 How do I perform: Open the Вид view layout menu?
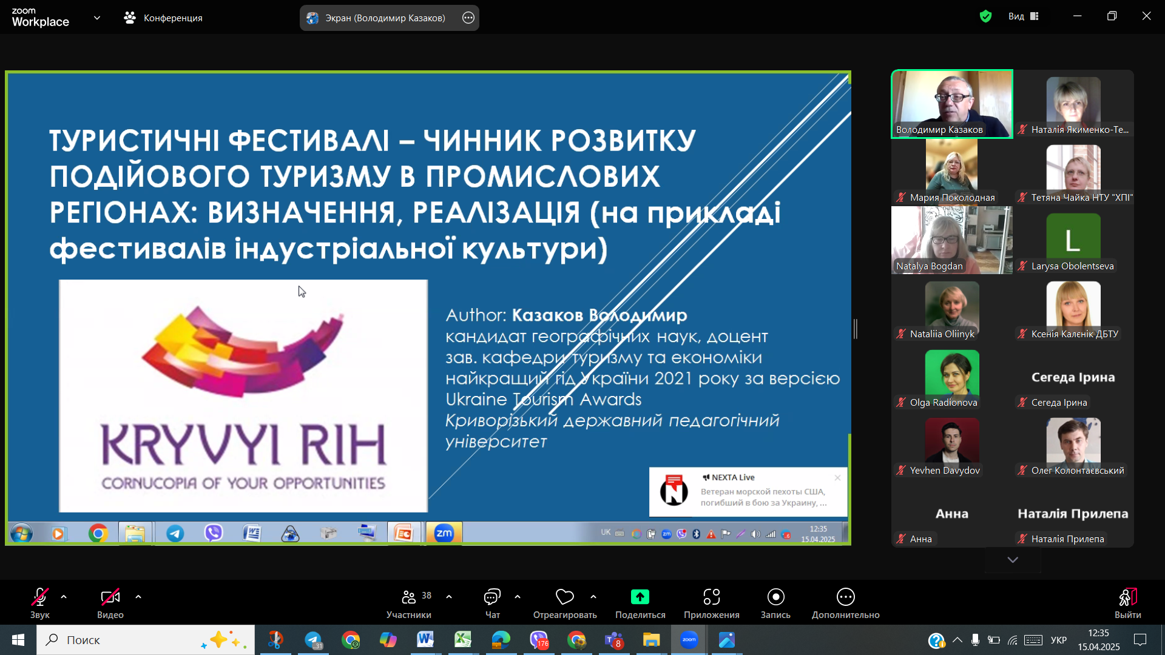point(1024,16)
